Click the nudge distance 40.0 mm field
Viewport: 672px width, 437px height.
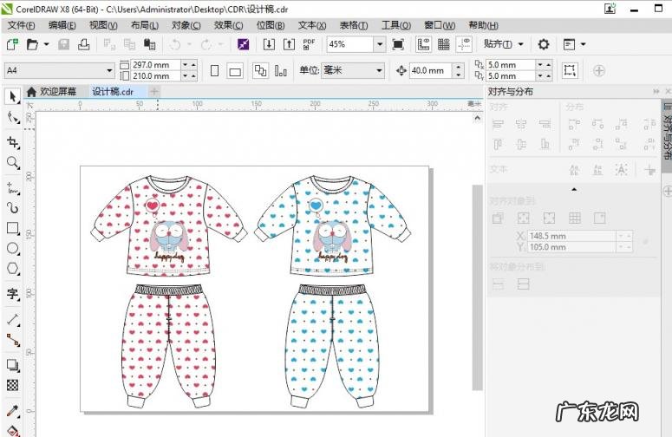click(x=428, y=71)
